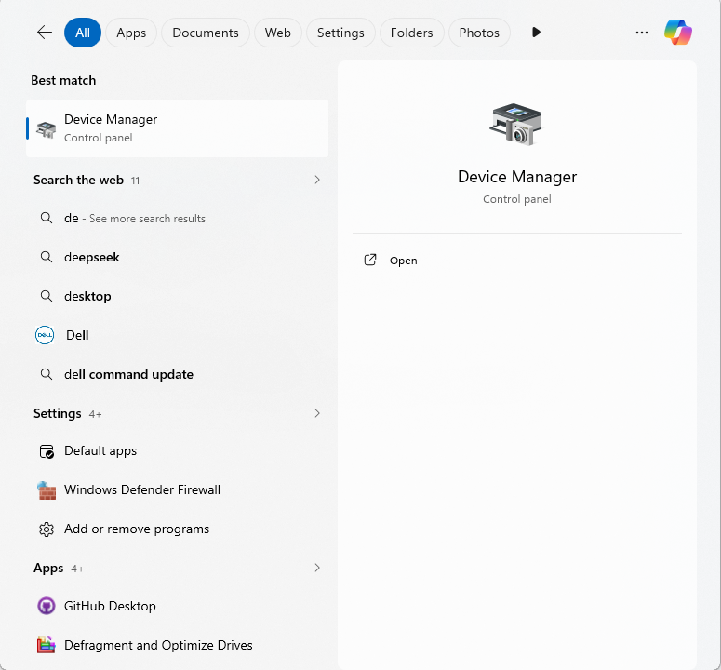The width and height of the screenshot is (721, 670).
Task: Open Copilot from the colorful icon
Action: (677, 33)
